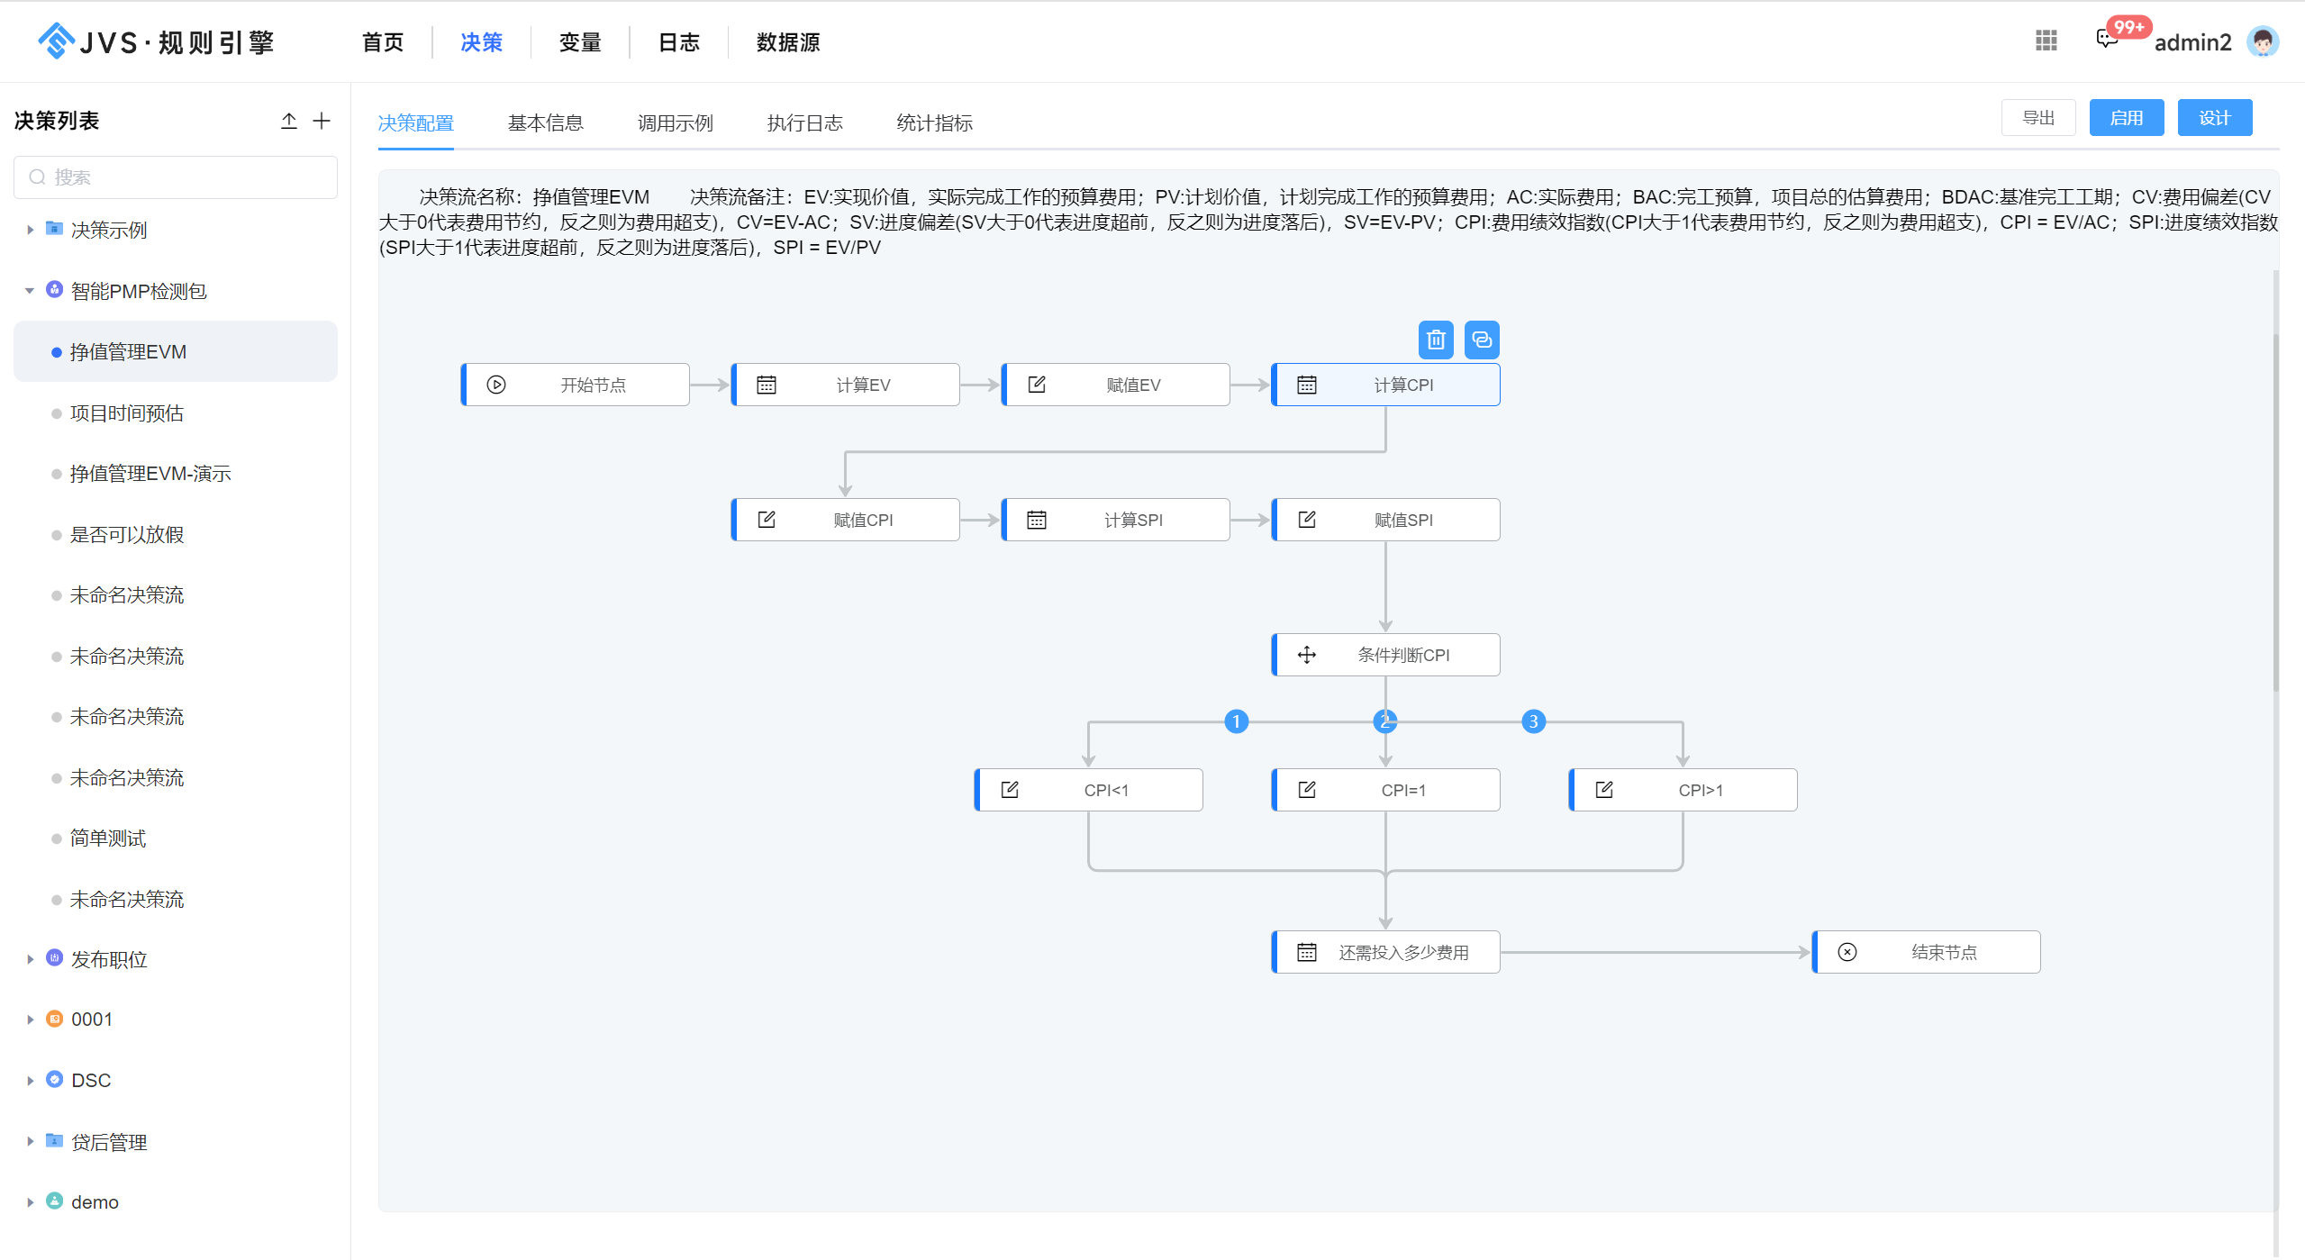Screen dimensions: 2305x1260
Task: Click branch marker number 1
Action: point(1237,721)
